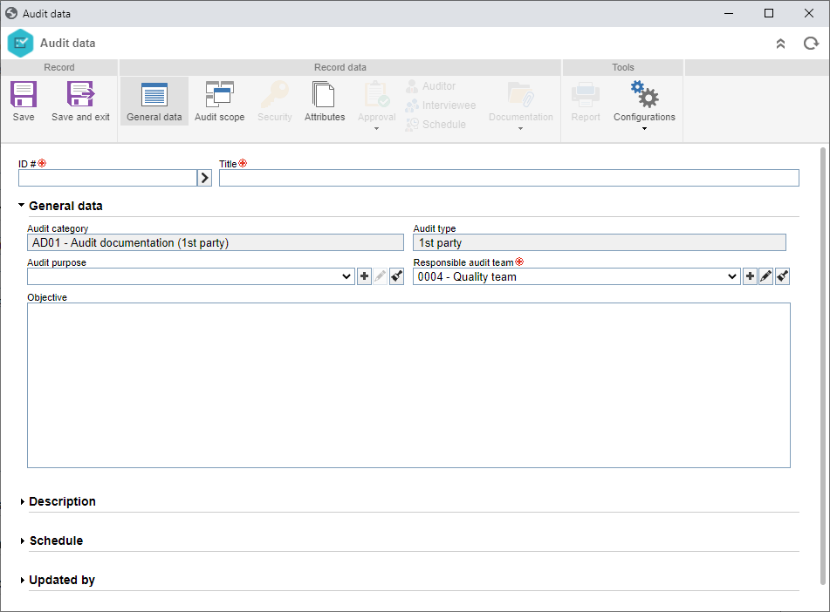Viewport: 830px width, 612px height.
Task: Edit the selected audit purpose
Action: [x=380, y=276]
